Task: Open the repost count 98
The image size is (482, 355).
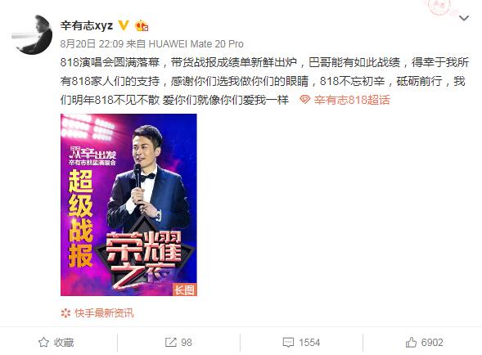Action: click(x=187, y=342)
